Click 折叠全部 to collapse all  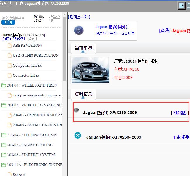click(x=54, y=19)
